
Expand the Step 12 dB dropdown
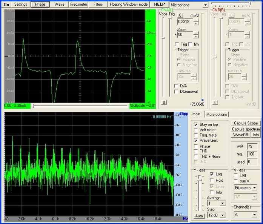pos(222,215)
